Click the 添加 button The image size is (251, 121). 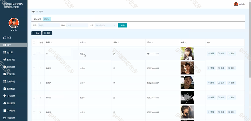36,33
